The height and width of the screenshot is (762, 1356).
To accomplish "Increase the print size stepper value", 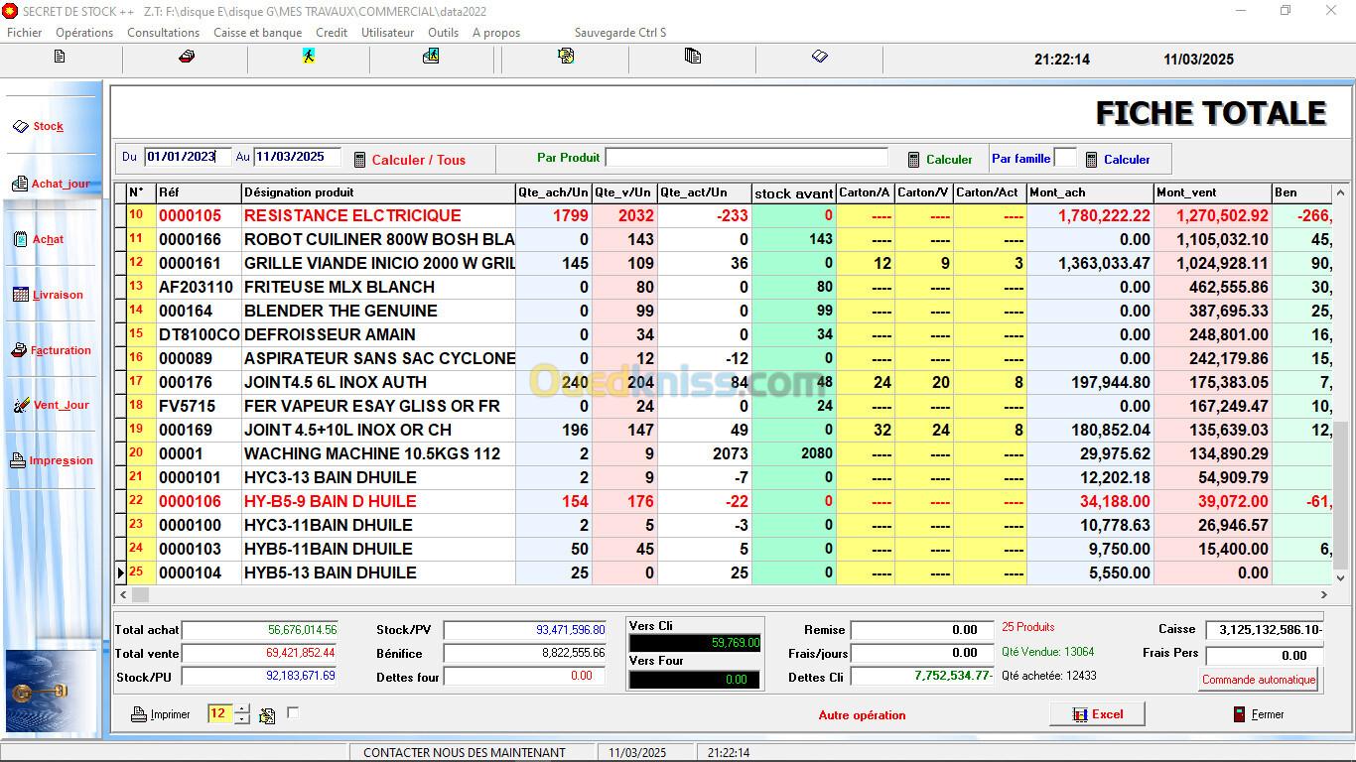I will [x=242, y=708].
